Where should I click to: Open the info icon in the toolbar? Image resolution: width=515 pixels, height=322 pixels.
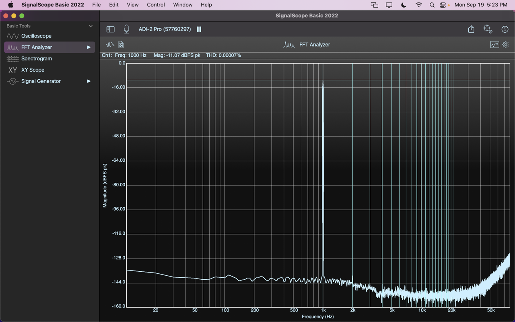pyautogui.click(x=505, y=29)
